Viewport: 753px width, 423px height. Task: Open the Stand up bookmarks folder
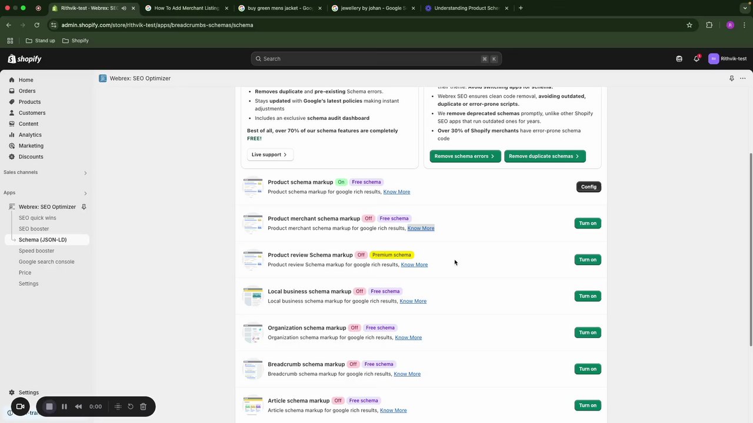click(x=41, y=41)
